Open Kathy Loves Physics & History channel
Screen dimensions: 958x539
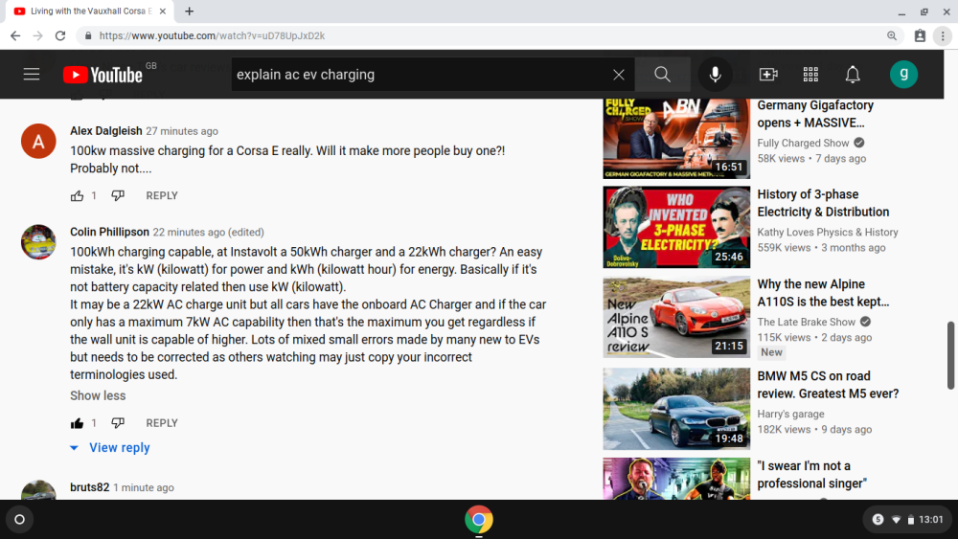click(x=828, y=232)
